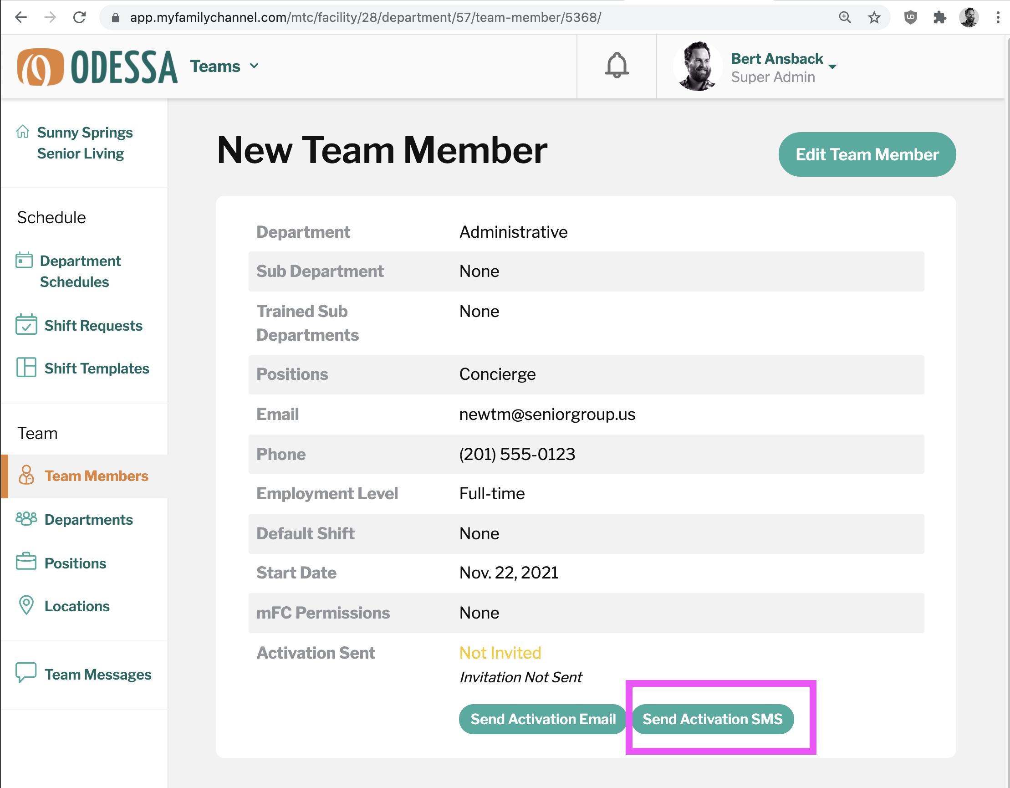
Task: Click the Bert Ansback name text
Action: tap(777, 59)
